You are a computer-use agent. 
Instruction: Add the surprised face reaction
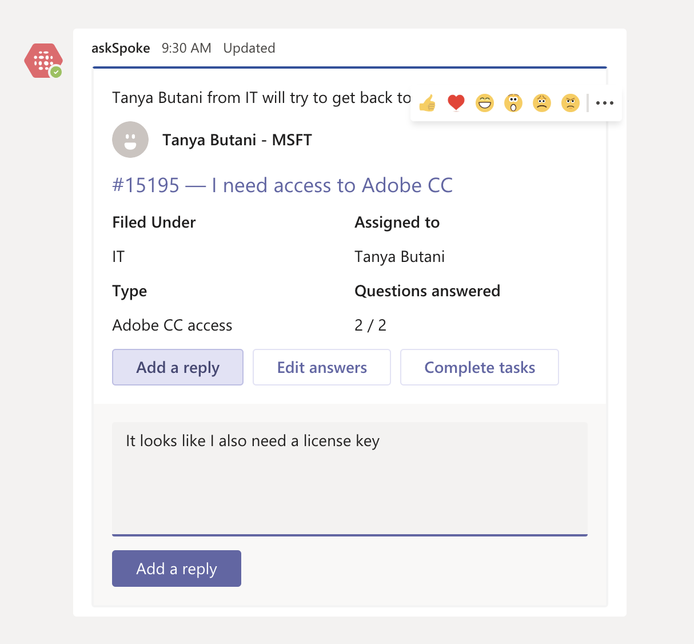pyautogui.click(x=513, y=103)
